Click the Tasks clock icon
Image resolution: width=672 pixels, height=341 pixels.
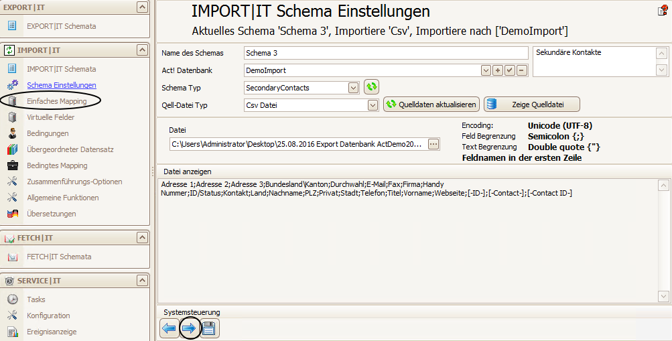13,299
